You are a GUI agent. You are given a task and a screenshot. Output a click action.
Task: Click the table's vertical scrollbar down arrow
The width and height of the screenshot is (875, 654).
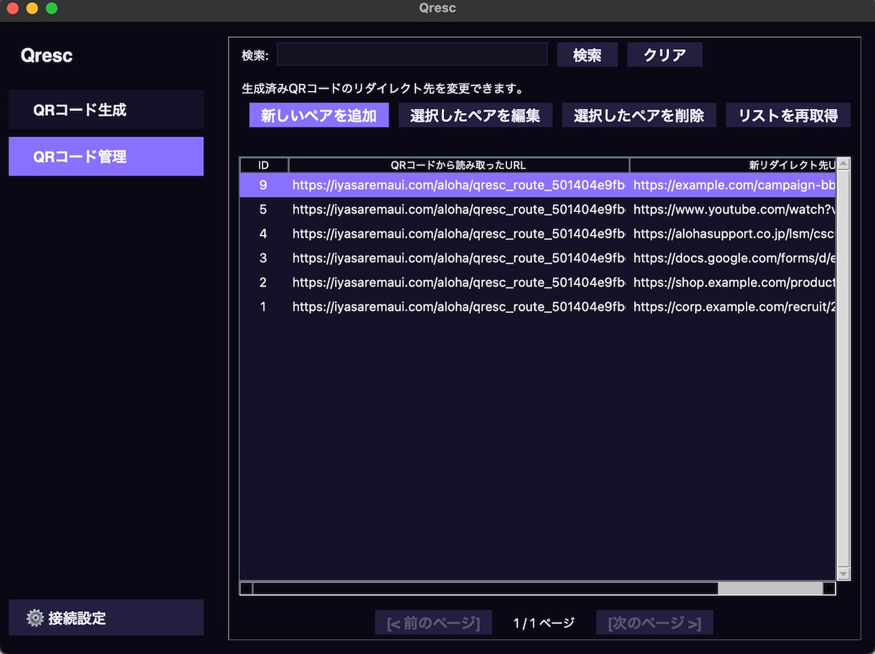pyautogui.click(x=843, y=574)
